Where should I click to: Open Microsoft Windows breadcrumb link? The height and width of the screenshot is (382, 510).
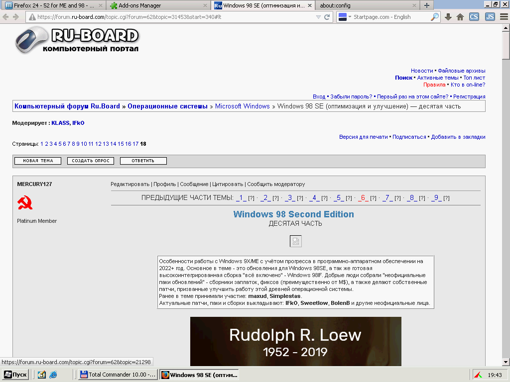click(x=243, y=106)
